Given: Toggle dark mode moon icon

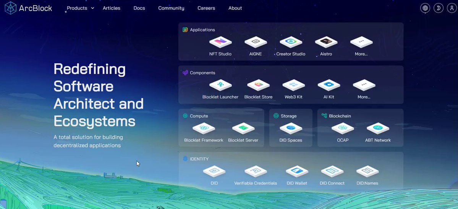Looking at the screenshot, I should tap(439, 8).
